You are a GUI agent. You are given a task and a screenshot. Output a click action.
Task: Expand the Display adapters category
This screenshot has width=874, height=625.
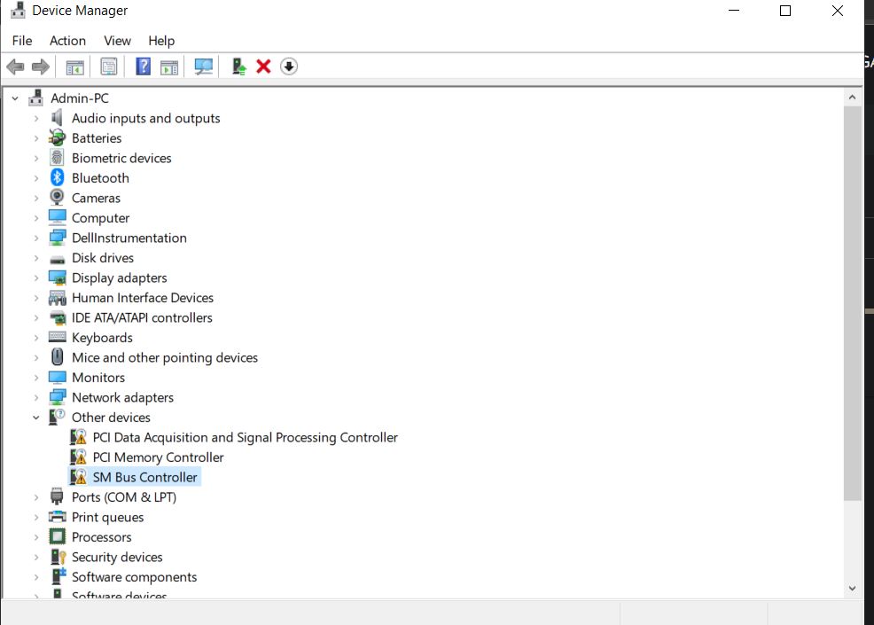point(36,277)
